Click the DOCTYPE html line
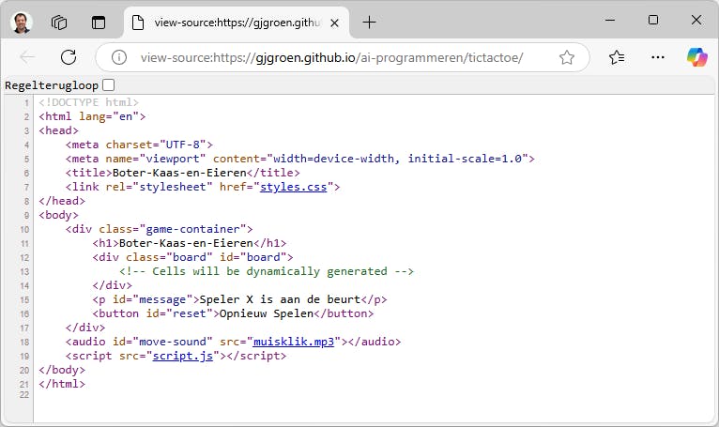This screenshot has height=427, width=719. point(88,102)
